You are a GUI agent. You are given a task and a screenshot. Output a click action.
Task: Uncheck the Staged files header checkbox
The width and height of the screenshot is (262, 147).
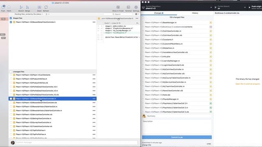[x=11, y=18]
